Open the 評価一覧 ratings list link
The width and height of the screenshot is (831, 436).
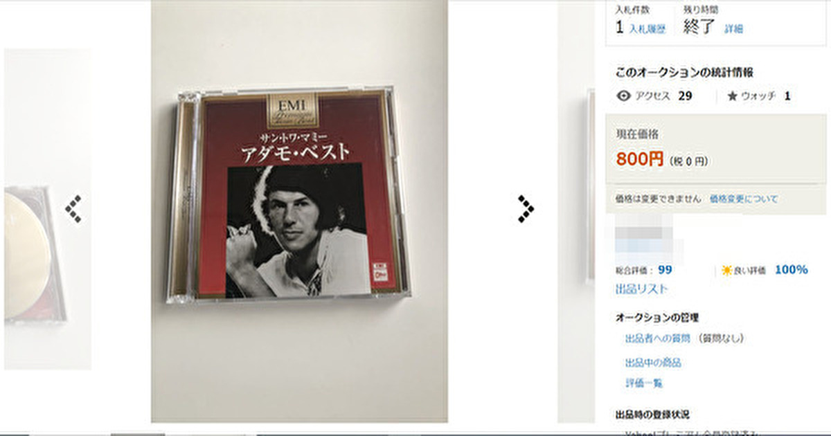pos(643,383)
